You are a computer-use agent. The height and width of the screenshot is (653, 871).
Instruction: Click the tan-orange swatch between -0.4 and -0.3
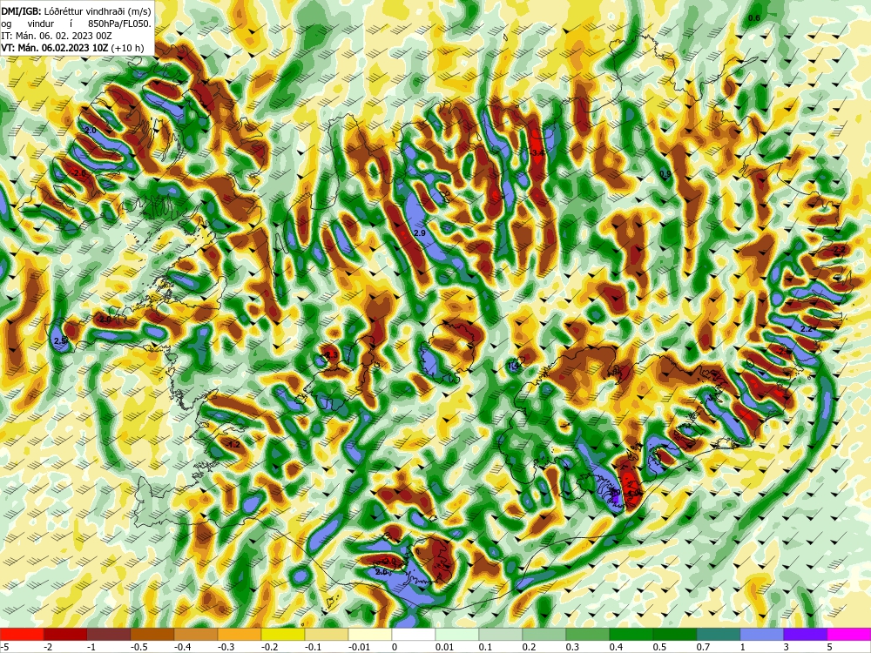pyautogui.click(x=196, y=634)
